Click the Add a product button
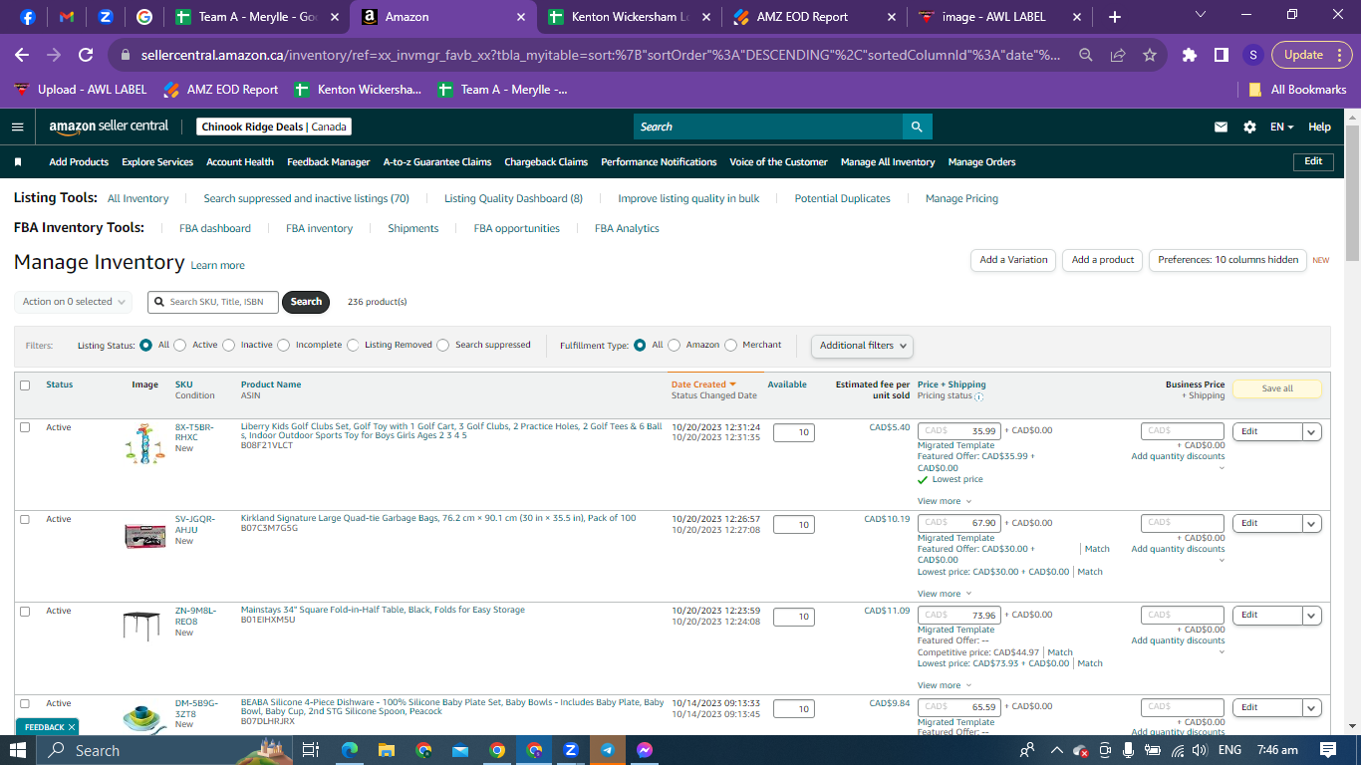The image size is (1361, 765). coord(1103,260)
